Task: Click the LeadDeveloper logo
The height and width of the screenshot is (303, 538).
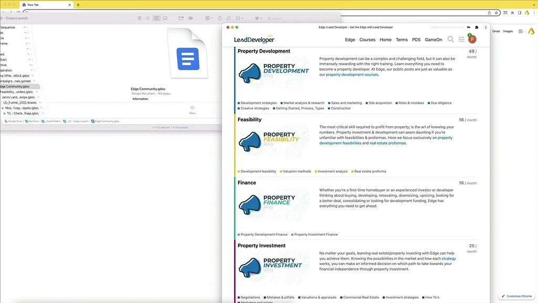Action: [254, 39]
